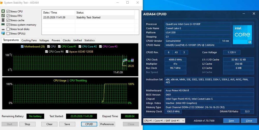Click the Date / Time column header
Screen dimensions: 259x130
point(58,12)
